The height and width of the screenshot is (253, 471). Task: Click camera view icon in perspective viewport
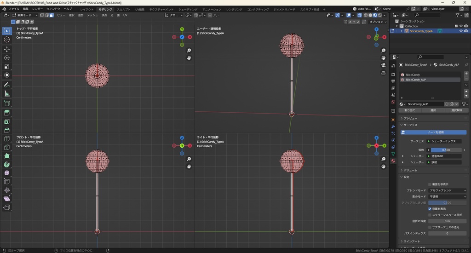[x=384, y=65]
